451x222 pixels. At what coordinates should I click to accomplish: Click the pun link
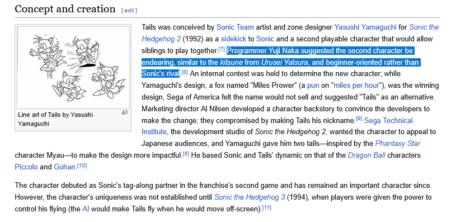point(313,86)
